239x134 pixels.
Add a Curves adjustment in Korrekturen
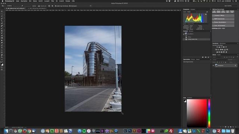click(x=221, y=47)
